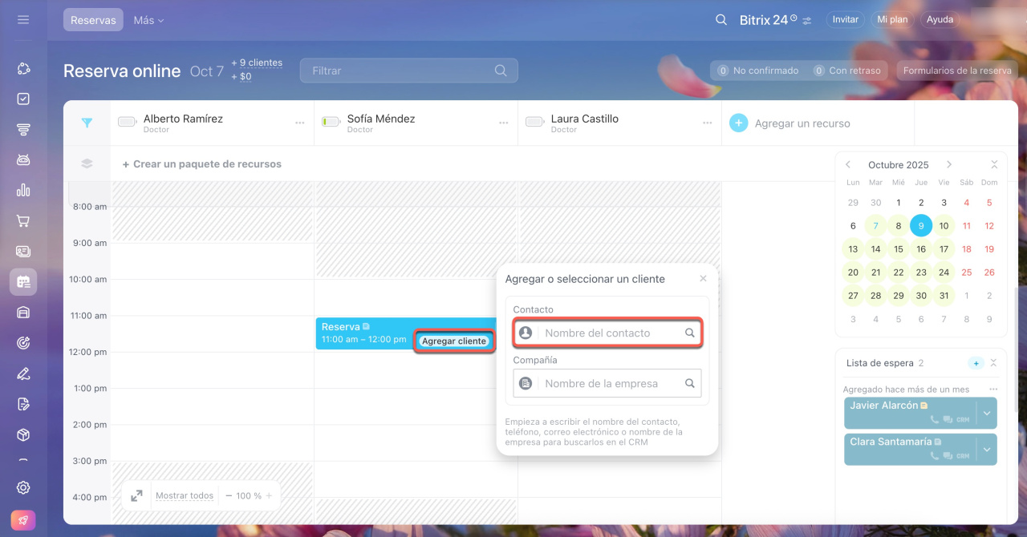This screenshot has width=1027, height=537.
Task: Click the Agregar cliente button
Action: [x=454, y=341]
